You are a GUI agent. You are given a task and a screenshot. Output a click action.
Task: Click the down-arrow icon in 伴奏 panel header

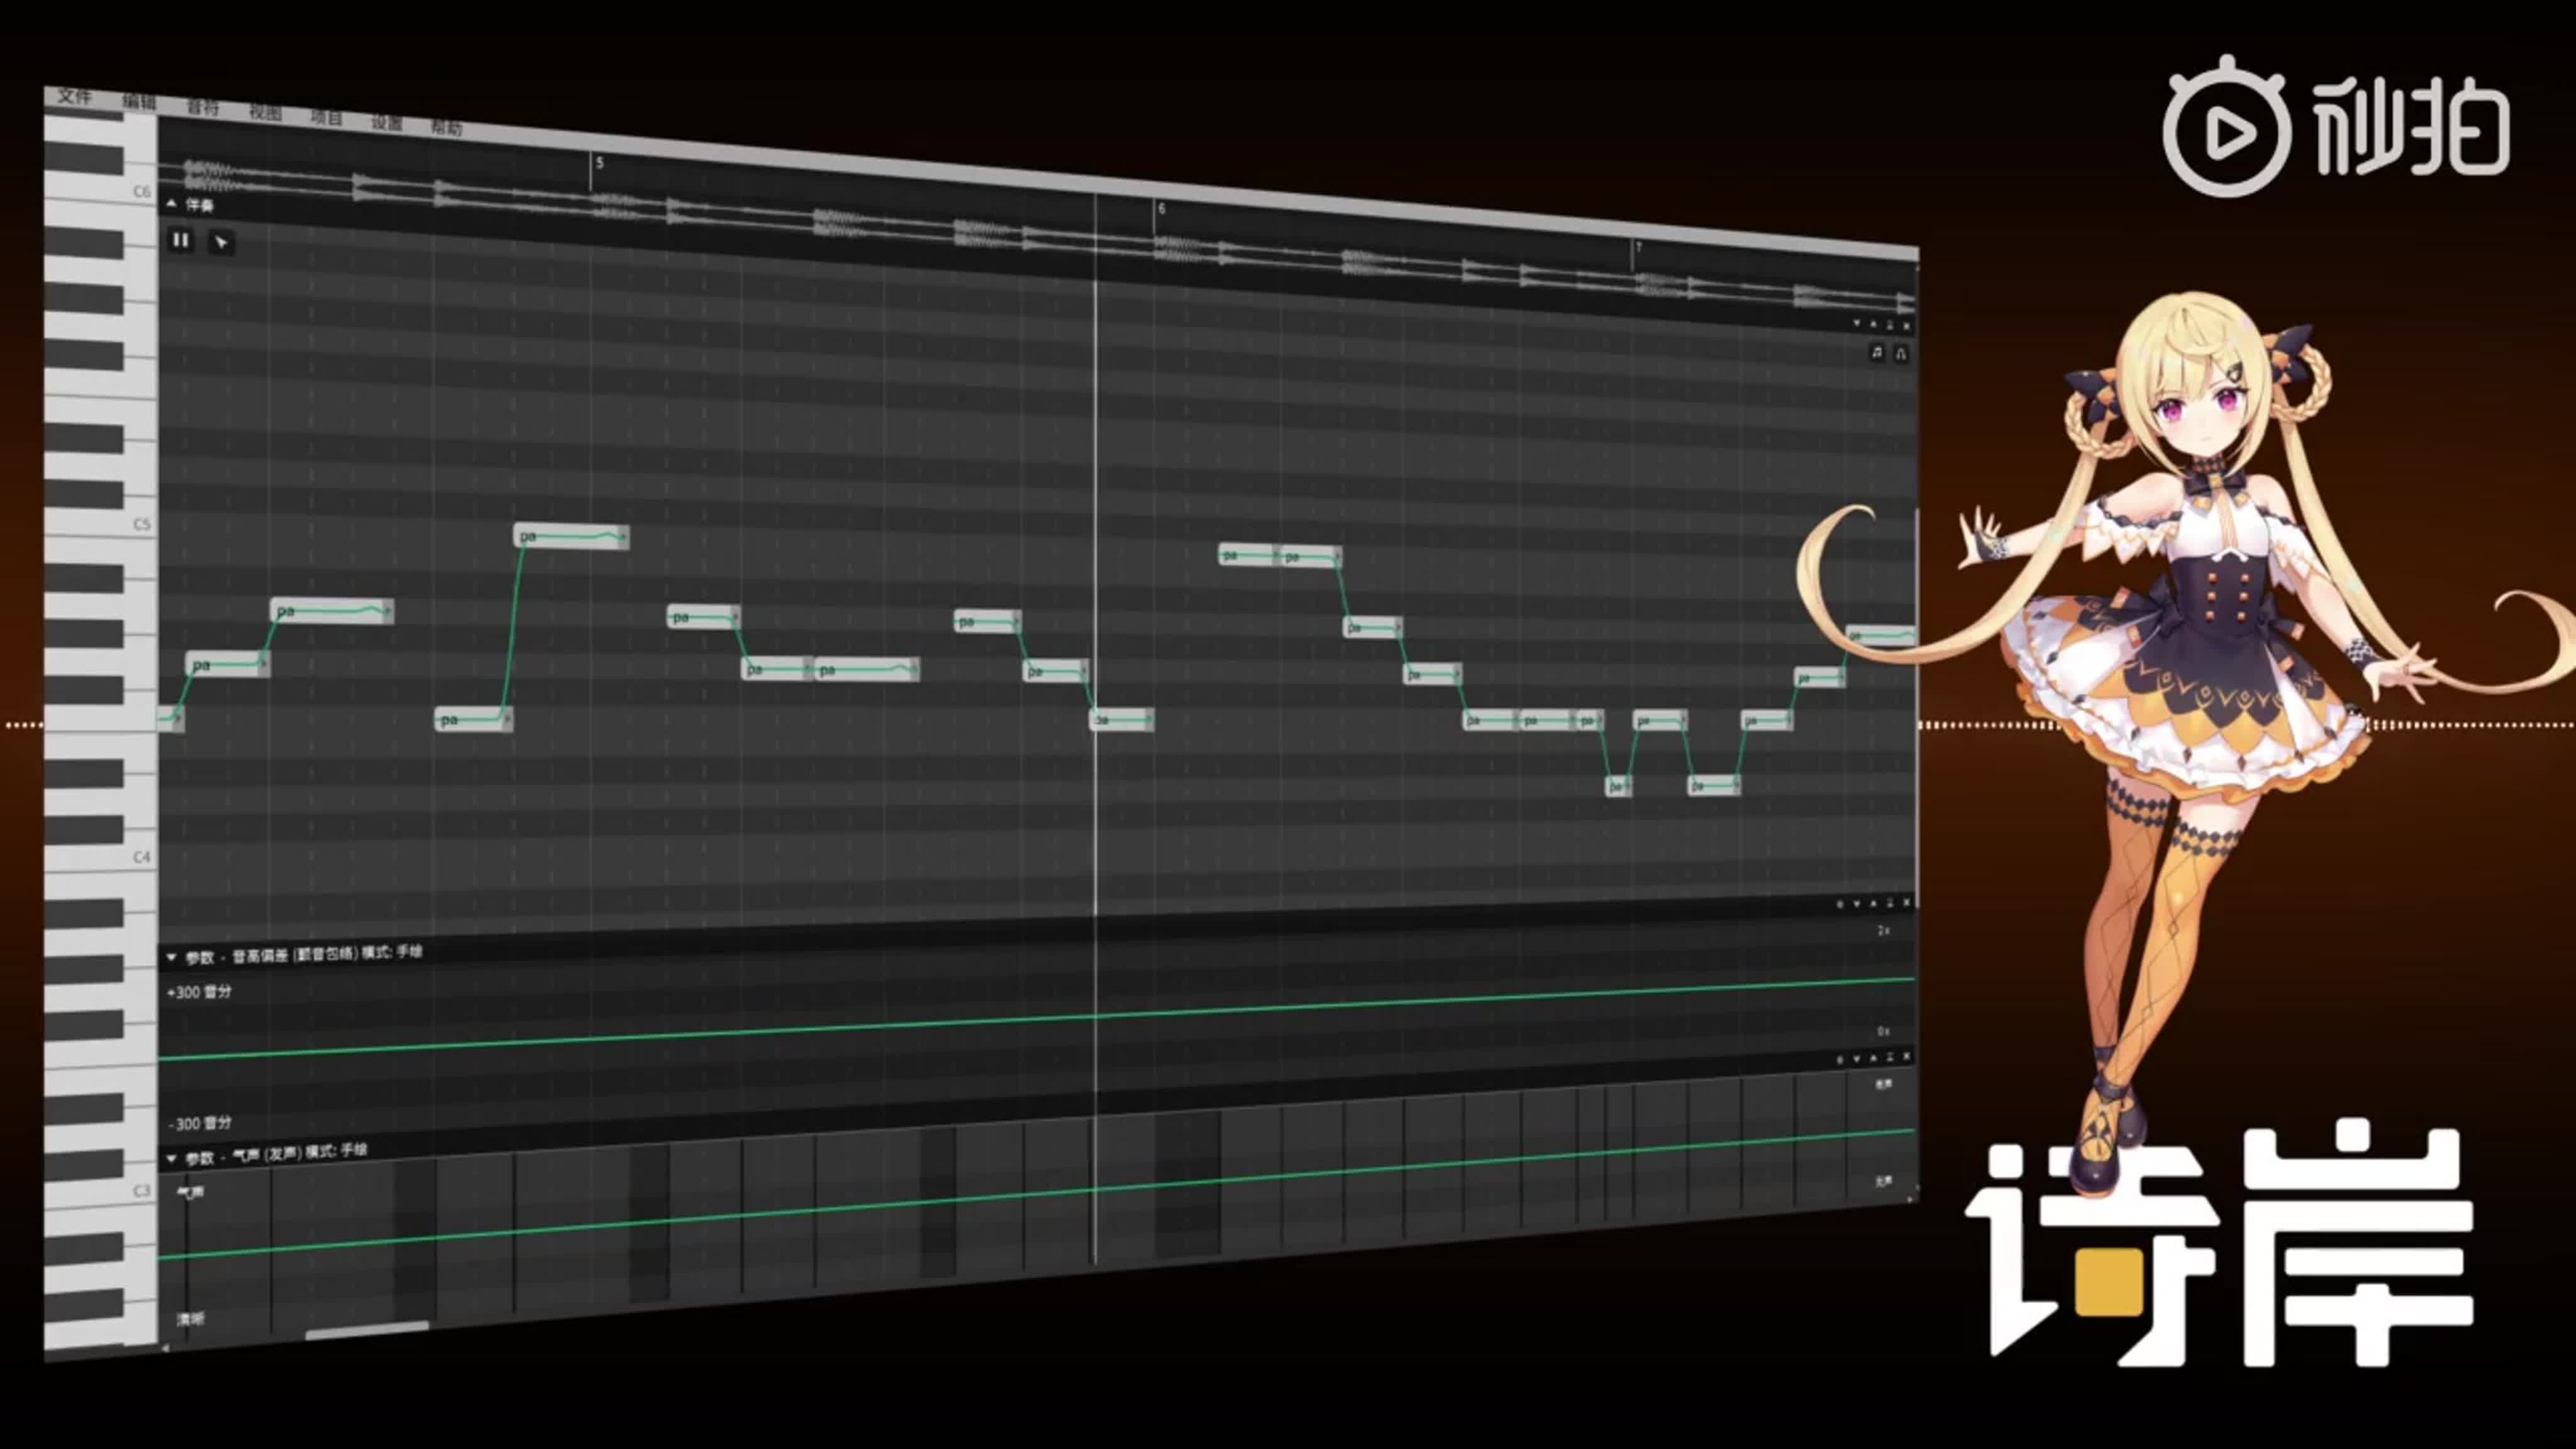[1856, 323]
